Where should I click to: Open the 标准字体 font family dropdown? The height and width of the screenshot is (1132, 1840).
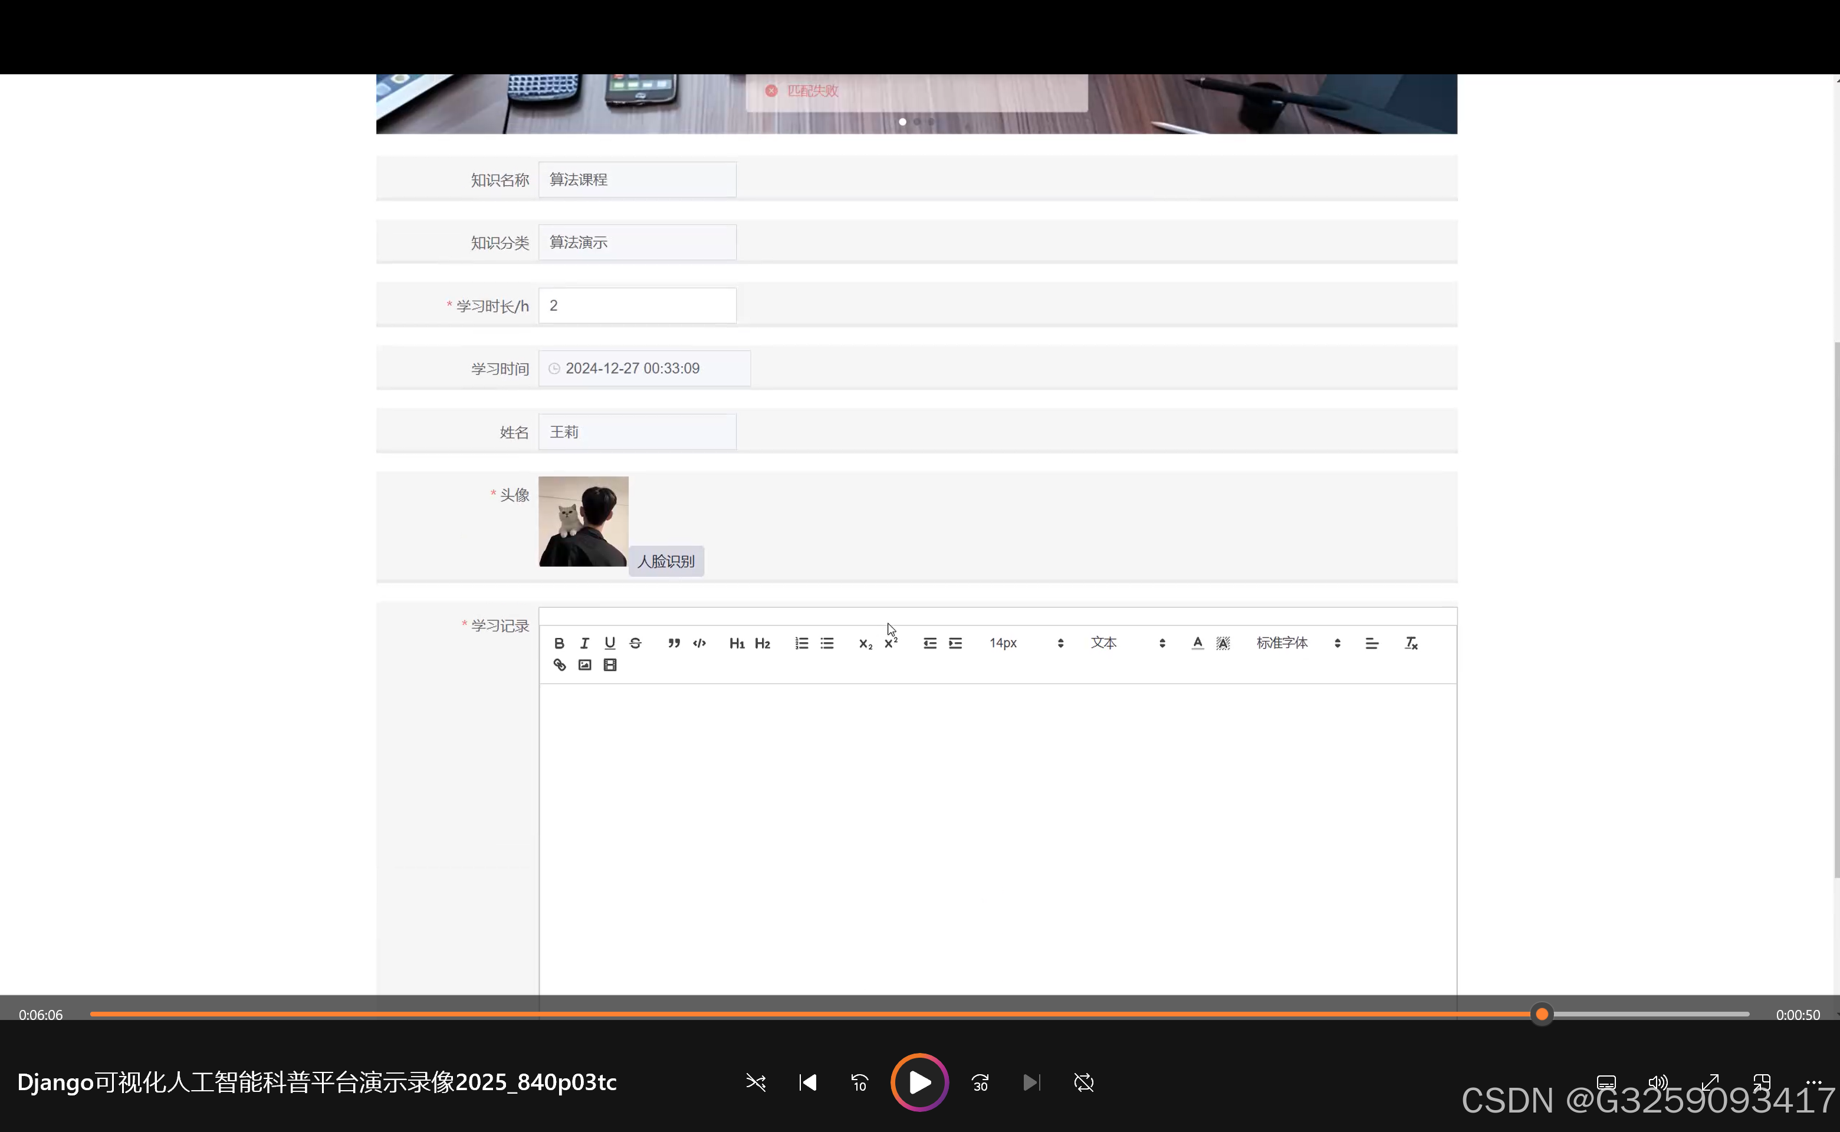click(x=1298, y=643)
